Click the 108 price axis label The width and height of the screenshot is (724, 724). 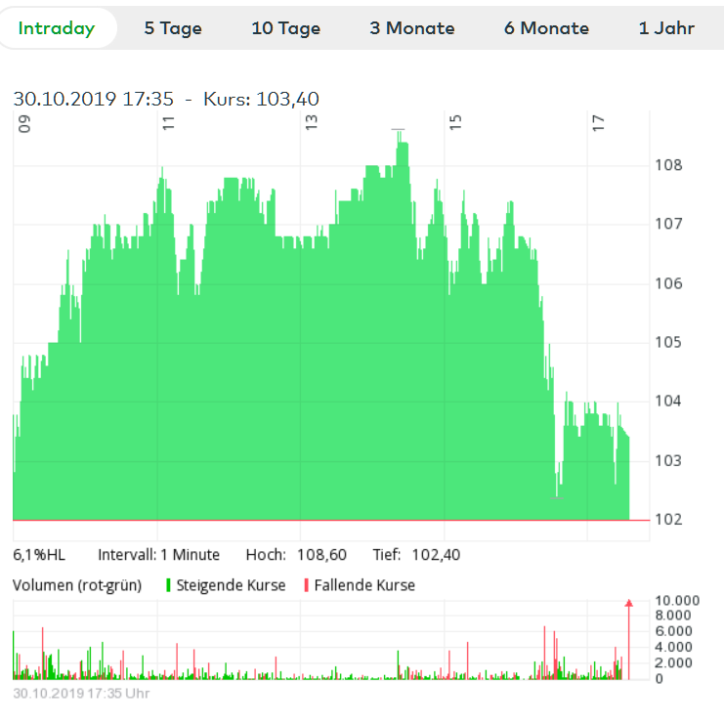point(668,165)
